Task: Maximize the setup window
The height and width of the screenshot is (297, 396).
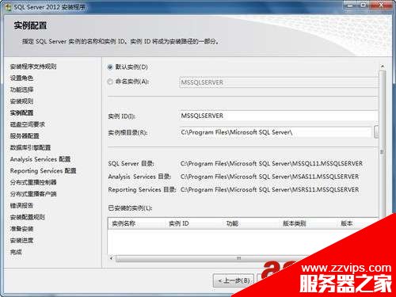Action: point(364,5)
